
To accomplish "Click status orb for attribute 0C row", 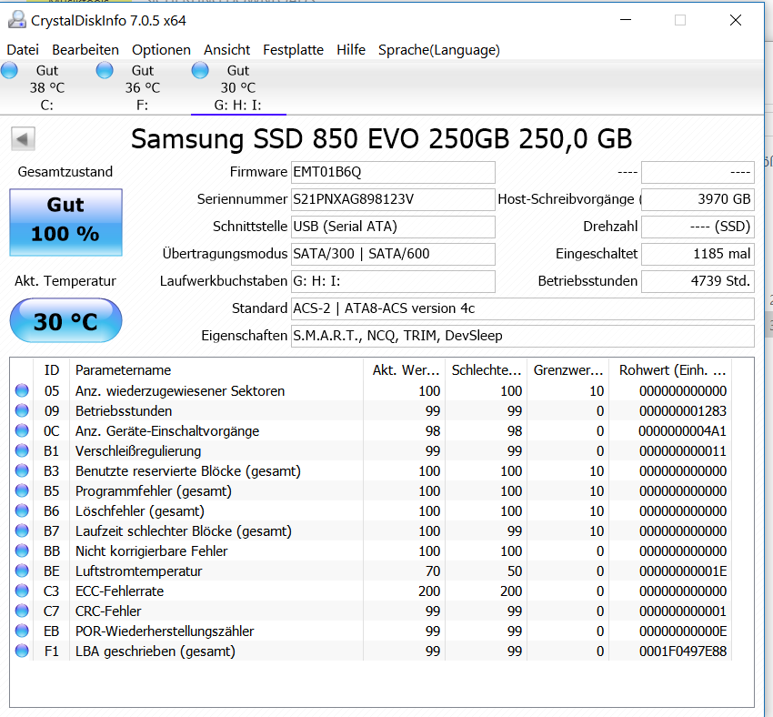I will click(x=22, y=430).
